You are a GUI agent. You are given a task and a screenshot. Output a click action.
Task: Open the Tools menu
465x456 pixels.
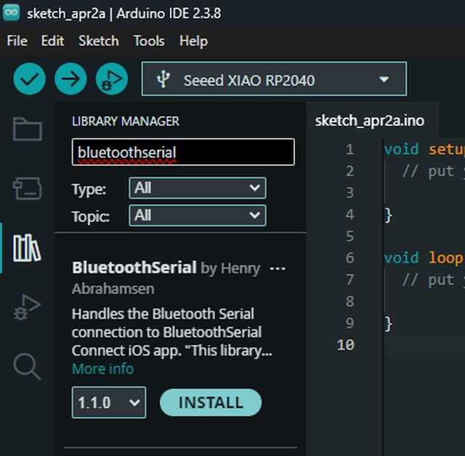149,41
